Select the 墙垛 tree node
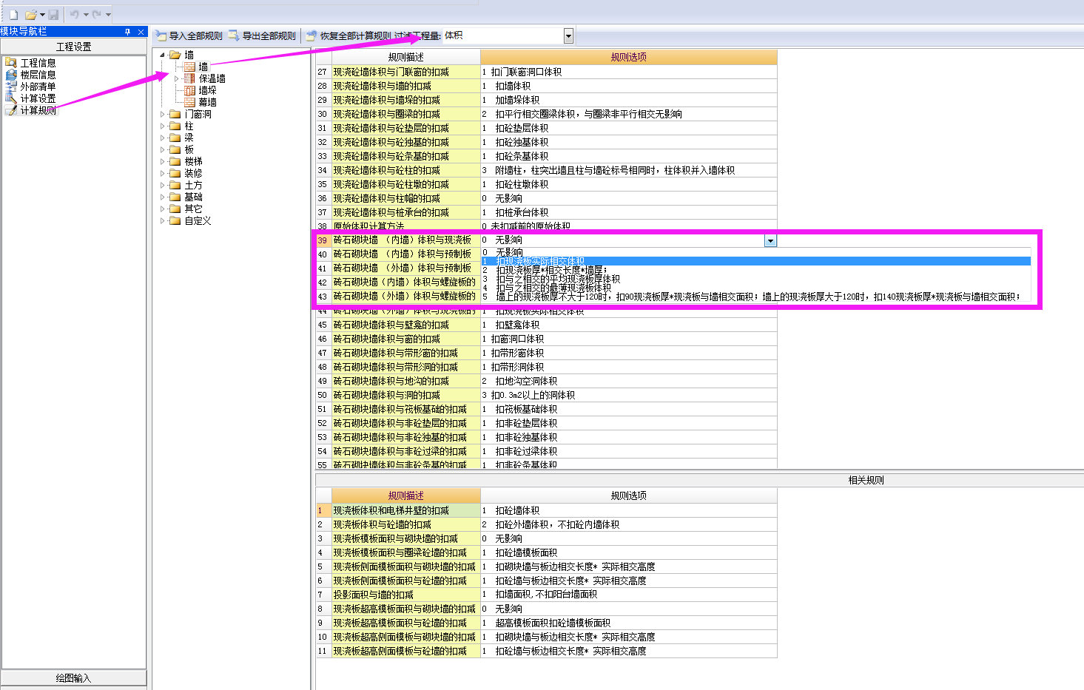 [208, 90]
